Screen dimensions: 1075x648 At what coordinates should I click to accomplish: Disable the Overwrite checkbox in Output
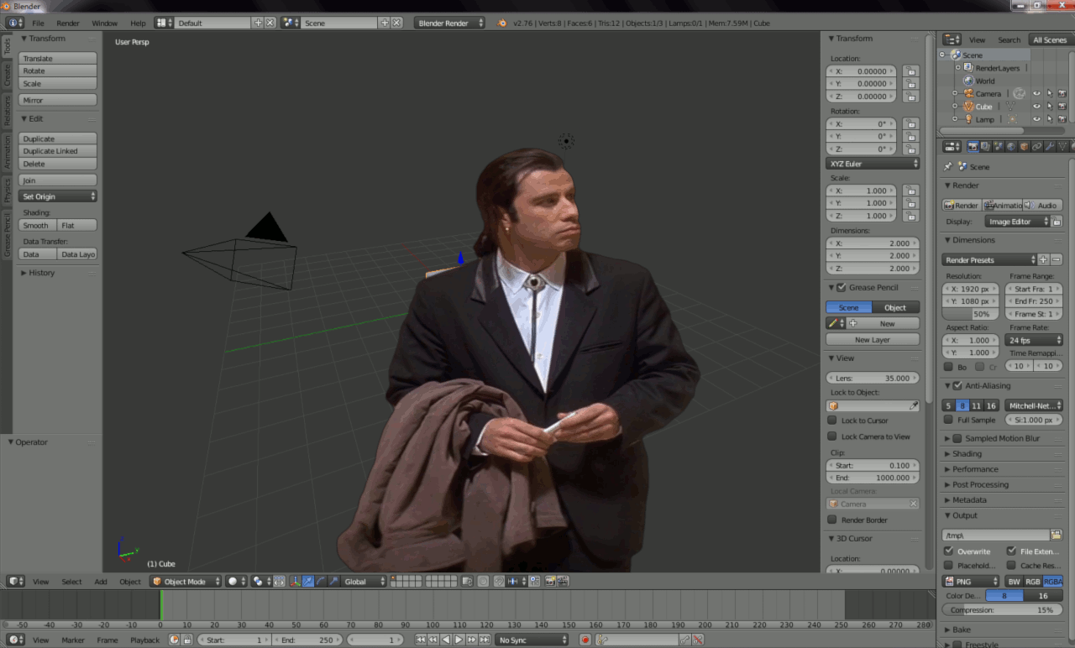click(x=948, y=551)
